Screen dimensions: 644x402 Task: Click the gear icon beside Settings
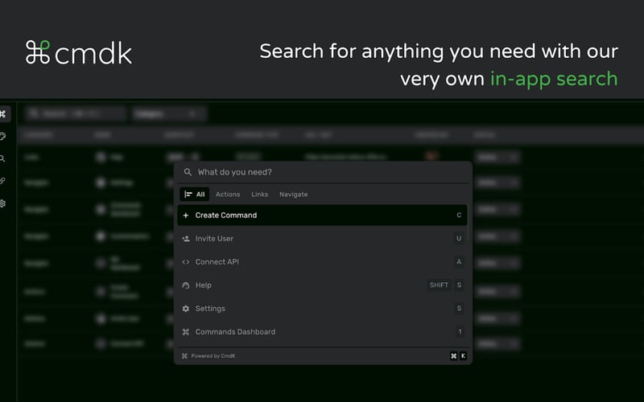coord(186,309)
